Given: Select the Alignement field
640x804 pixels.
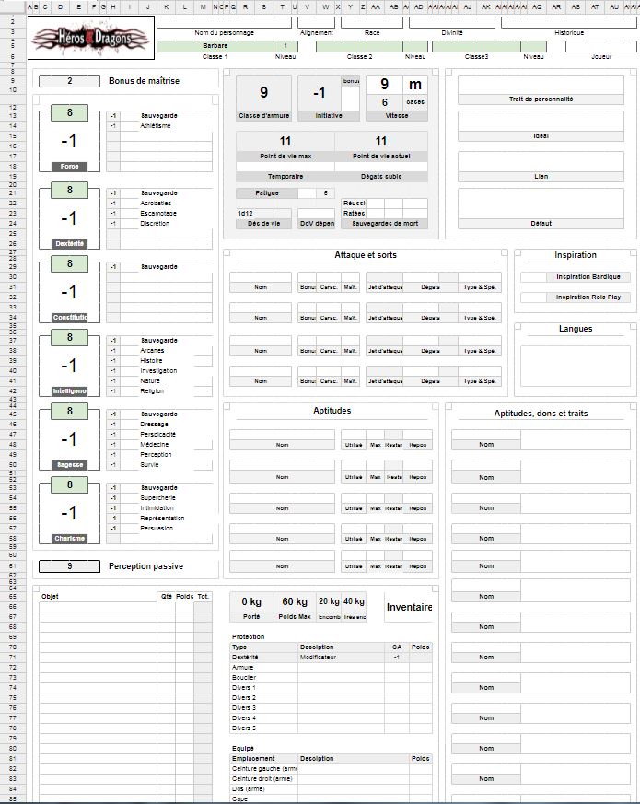Looking at the screenshot, I should (x=316, y=22).
